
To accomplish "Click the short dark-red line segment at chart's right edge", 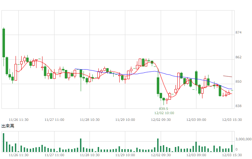I will (x=228, y=76).
